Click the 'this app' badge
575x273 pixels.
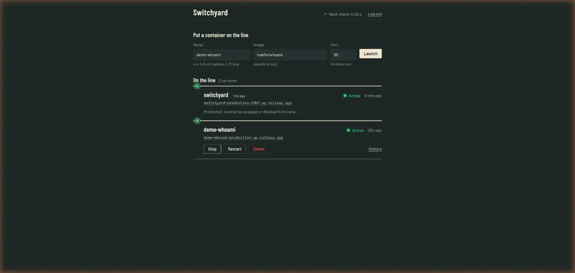(x=239, y=96)
